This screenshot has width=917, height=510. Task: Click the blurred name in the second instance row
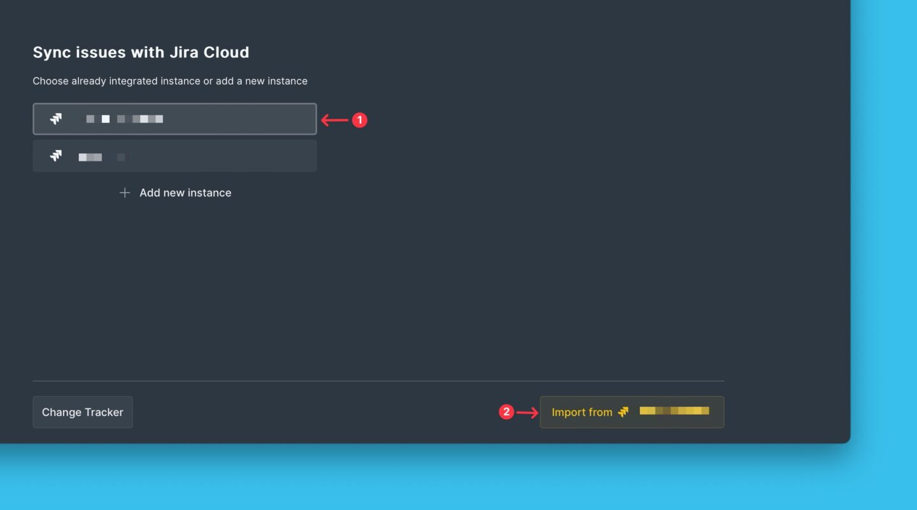click(x=102, y=156)
